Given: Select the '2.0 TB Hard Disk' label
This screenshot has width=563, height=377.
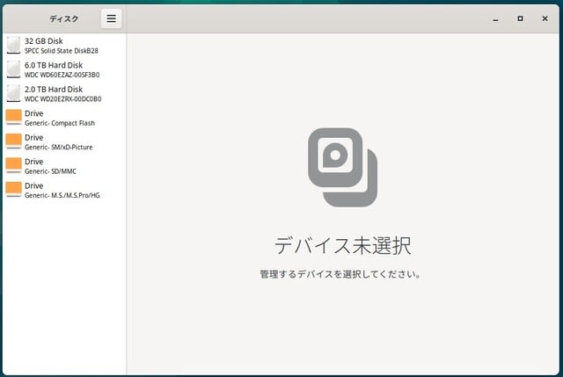Looking at the screenshot, I should 54,89.
